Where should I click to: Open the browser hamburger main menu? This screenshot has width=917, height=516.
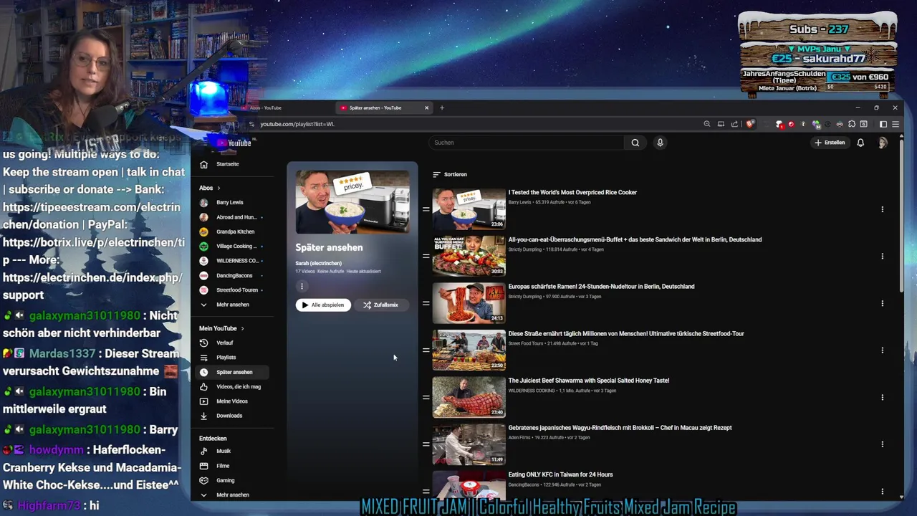[x=896, y=124]
